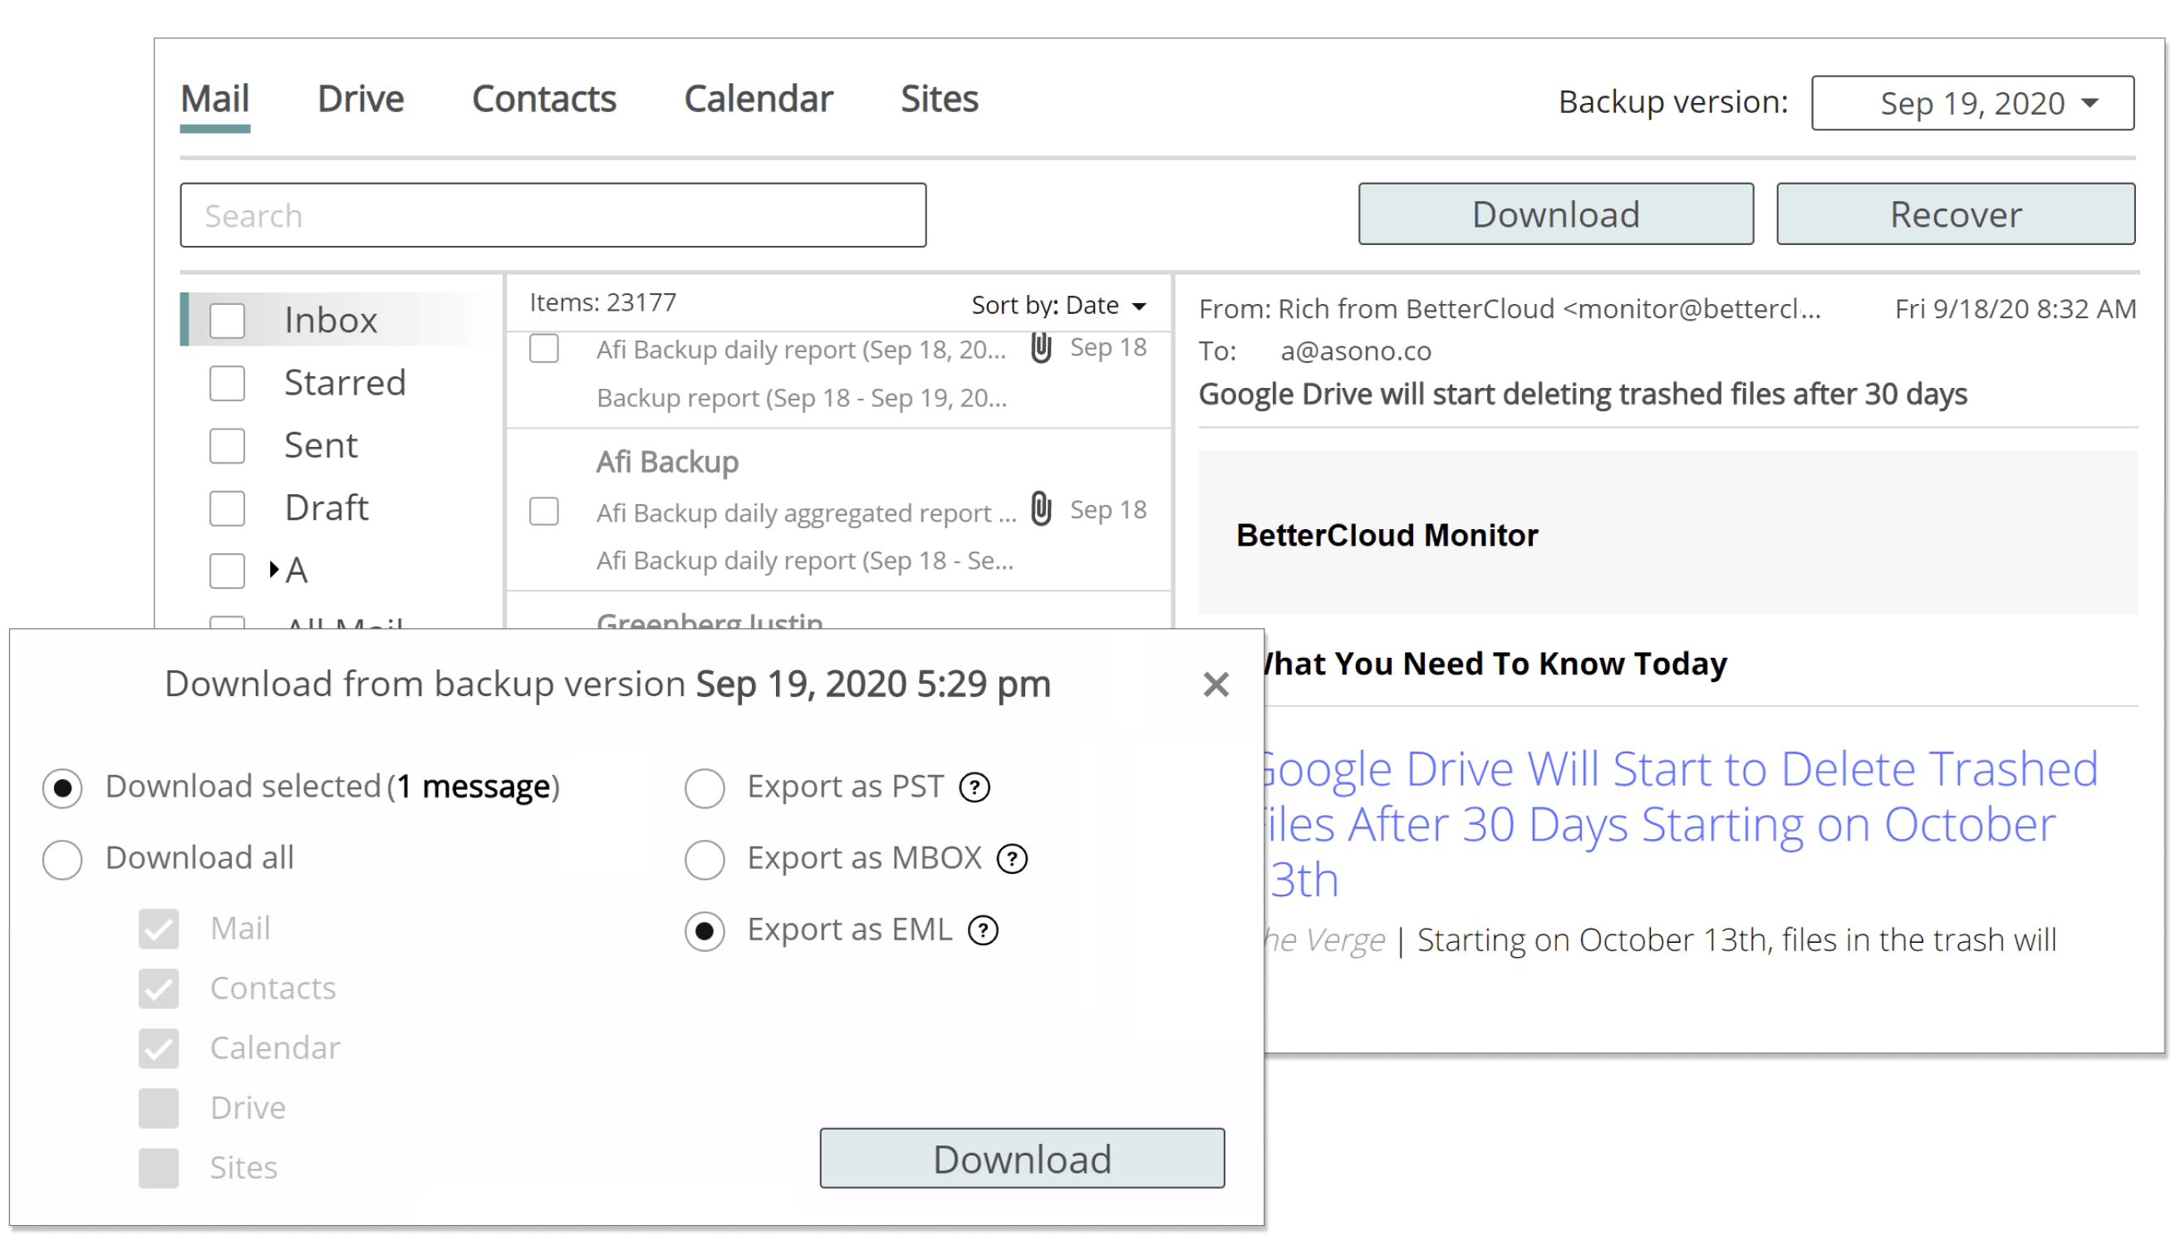Click the help icon next to Export as EML
This screenshot has height=1246, width=2180.
983,930
